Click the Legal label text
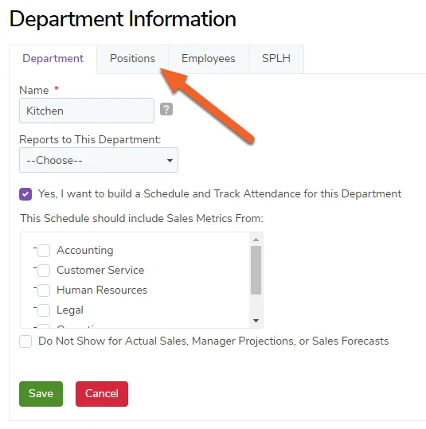426x429 pixels. click(x=70, y=310)
